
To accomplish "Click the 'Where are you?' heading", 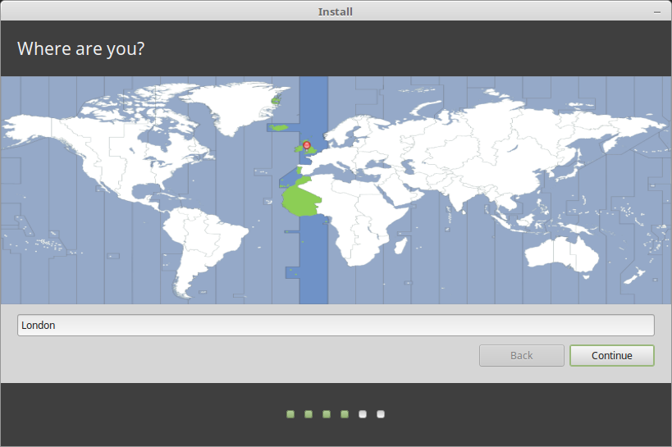I will pos(81,49).
